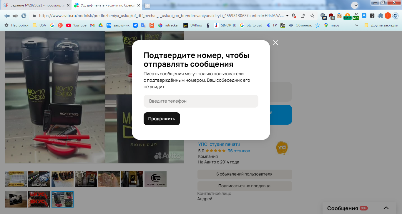Image resolution: width=402 pixels, height=214 pixels.
Task: Open the USA bookmarks folder
Action: [x=39, y=25]
